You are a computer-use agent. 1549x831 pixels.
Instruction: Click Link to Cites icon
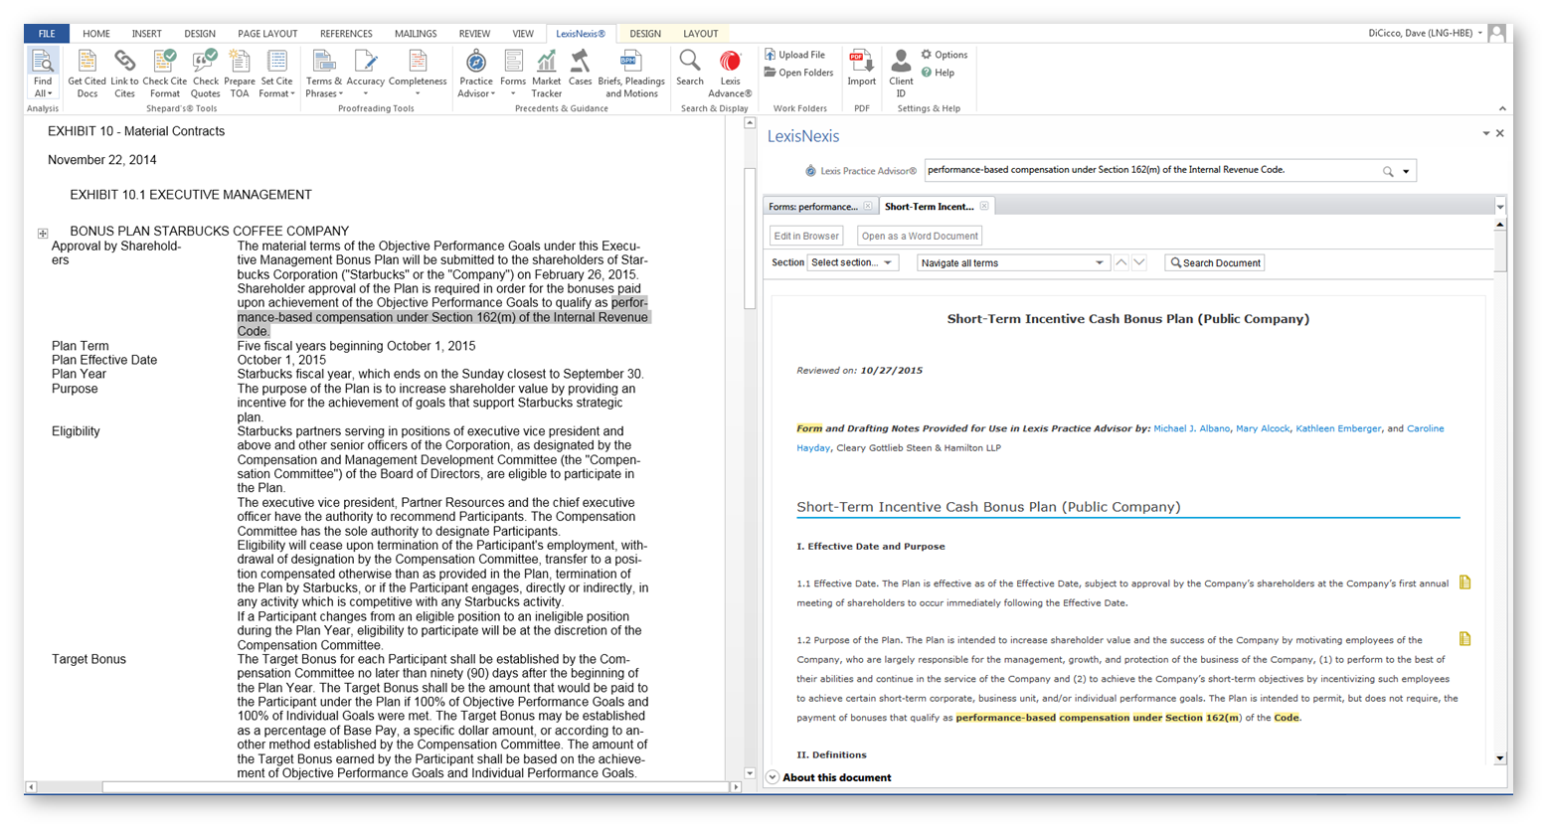coord(124,73)
